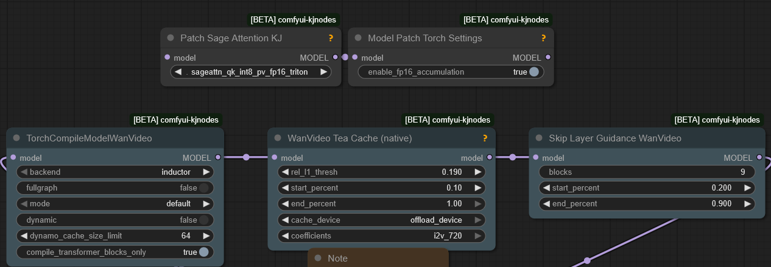Decrease Tea Cache end_percent value
Screen dimensions: 771x267
pos(285,204)
